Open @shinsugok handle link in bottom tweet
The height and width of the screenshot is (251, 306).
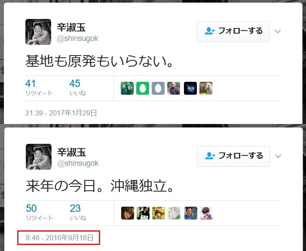(78, 163)
